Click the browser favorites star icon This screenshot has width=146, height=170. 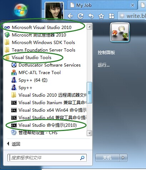pyautogui.click(x=101, y=16)
